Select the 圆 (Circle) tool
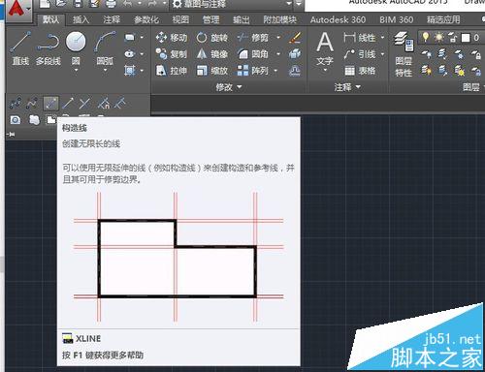The image size is (485, 372). point(76,47)
